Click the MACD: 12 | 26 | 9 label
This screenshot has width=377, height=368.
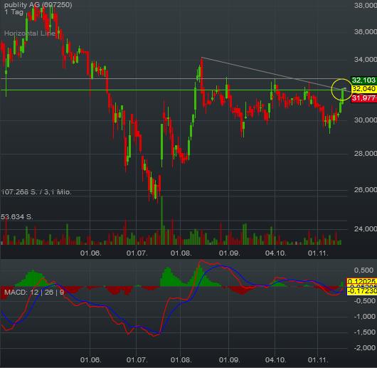point(34,293)
